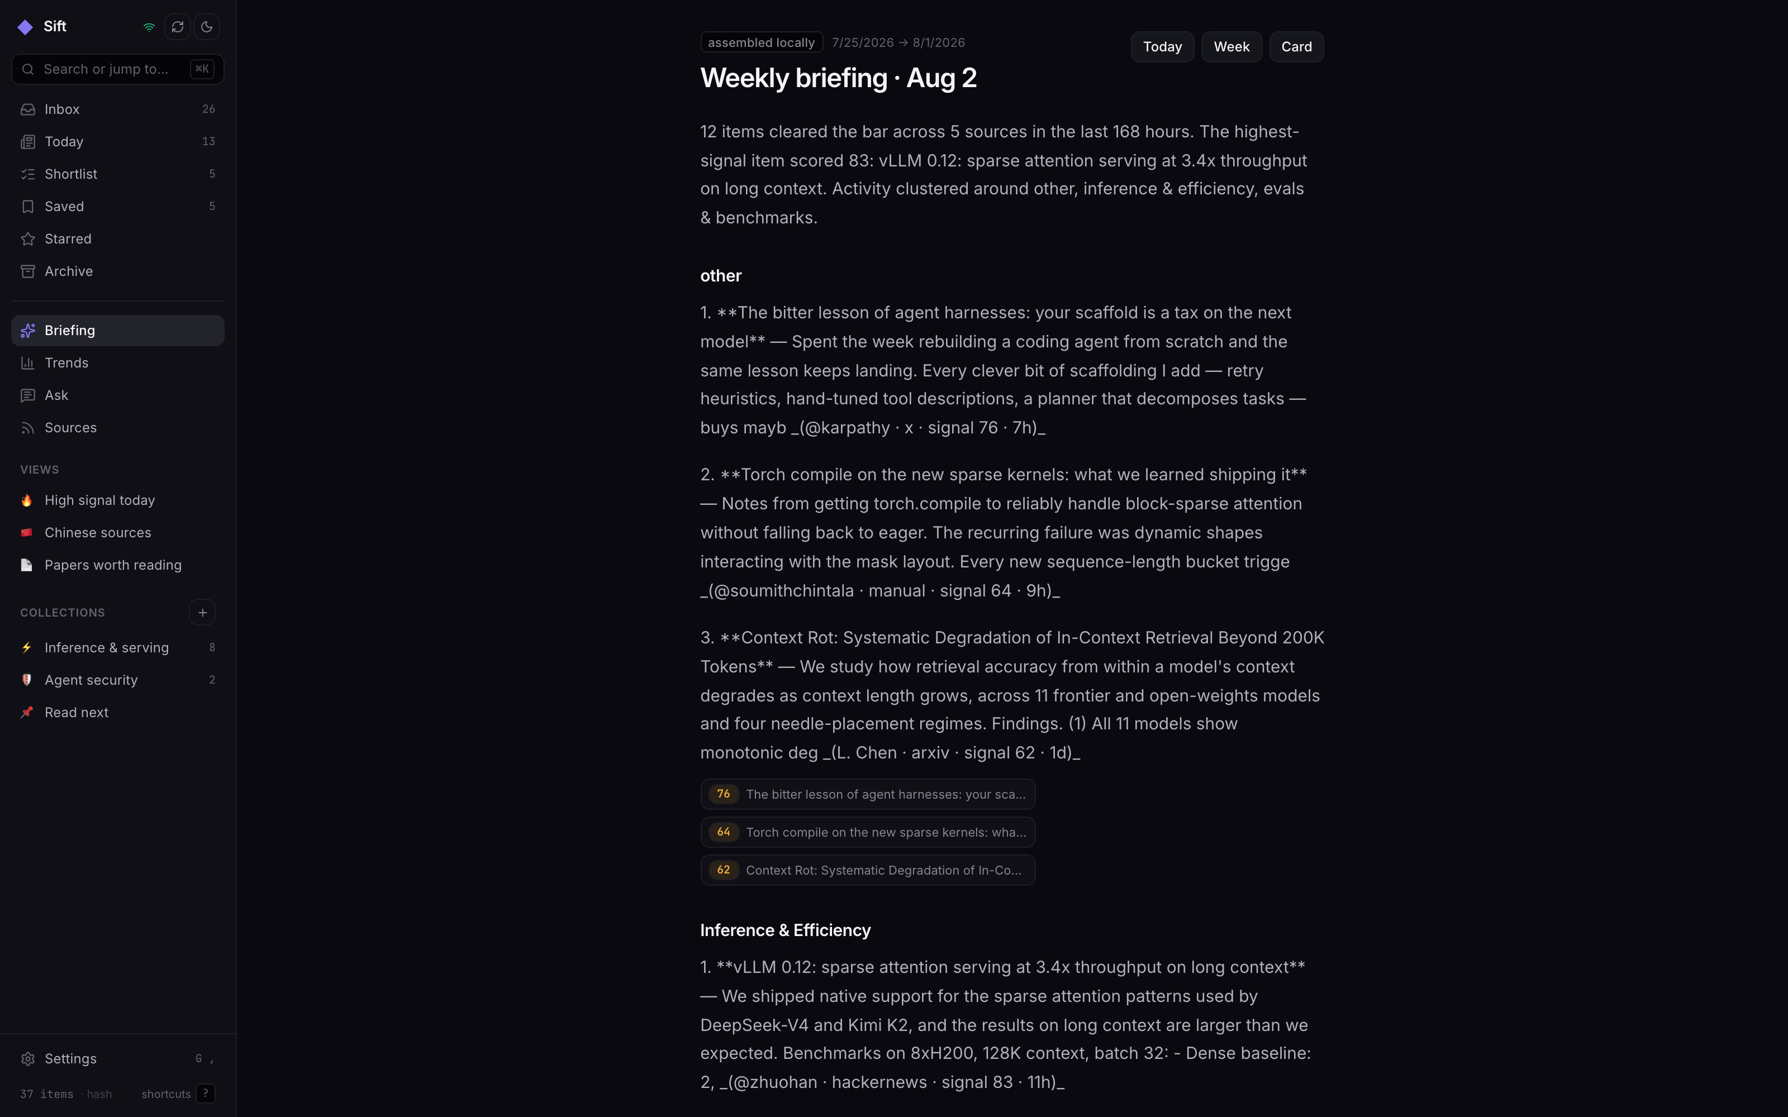Show keyboard shortcuts help

pos(206,1094)
